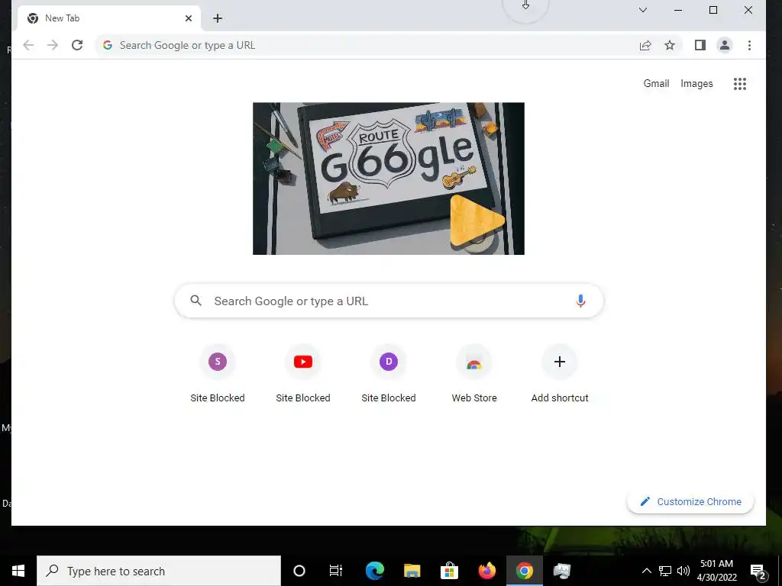The width and height of the screenshot is (782, 586).
Task: Open the monitor app taskbar icon
Action: [x=561, y=571]
